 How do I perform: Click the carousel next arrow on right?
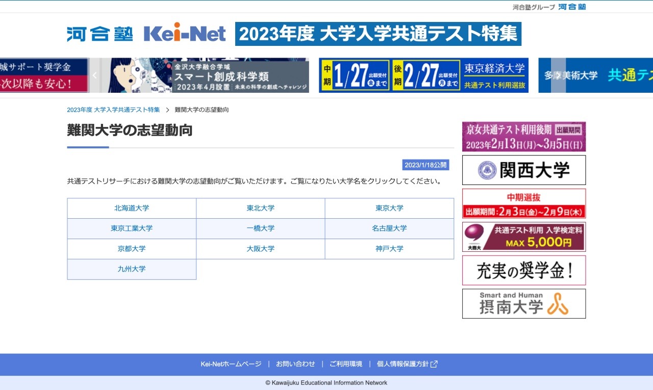[559, 75]
